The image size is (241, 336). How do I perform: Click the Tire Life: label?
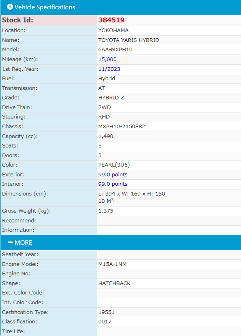click(14, 331)
